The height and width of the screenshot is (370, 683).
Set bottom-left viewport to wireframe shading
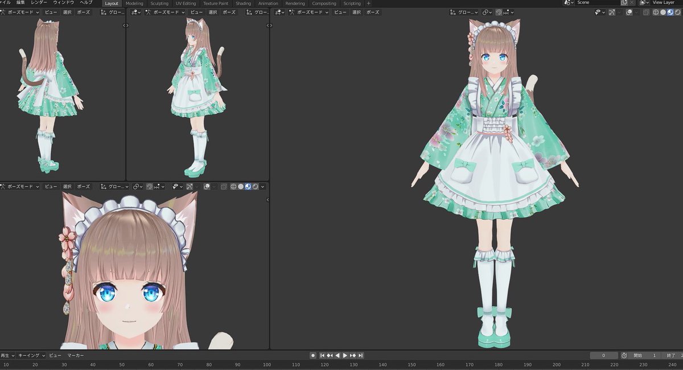(x=233, y=186)
